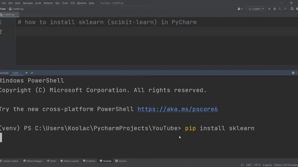Viewport: 298px width, 167px height.
Task: Open the https://aka.ms/pscore6 link
Action: point(177,109)
